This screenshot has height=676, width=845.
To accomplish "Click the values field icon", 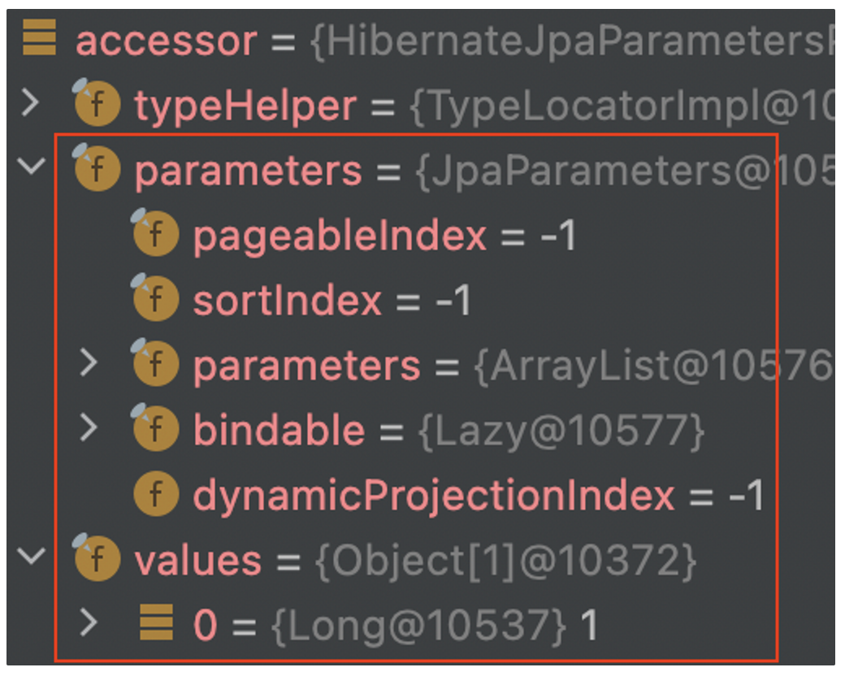I will [x=97, y=558].
